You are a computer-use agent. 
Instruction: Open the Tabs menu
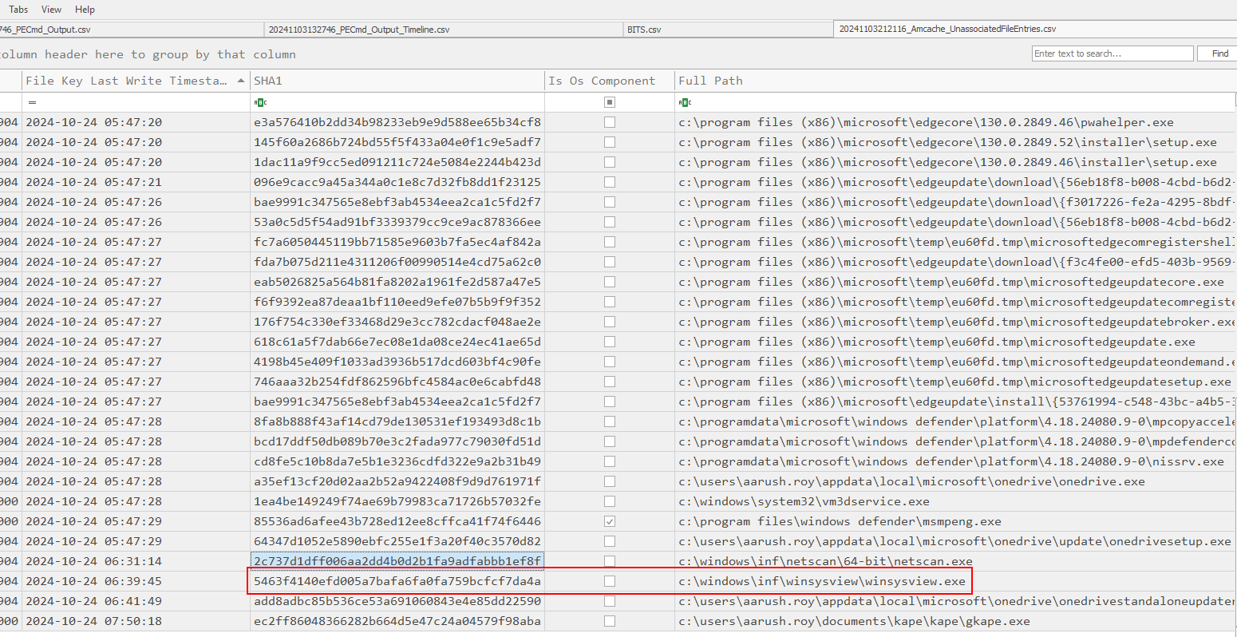(18, 10)
